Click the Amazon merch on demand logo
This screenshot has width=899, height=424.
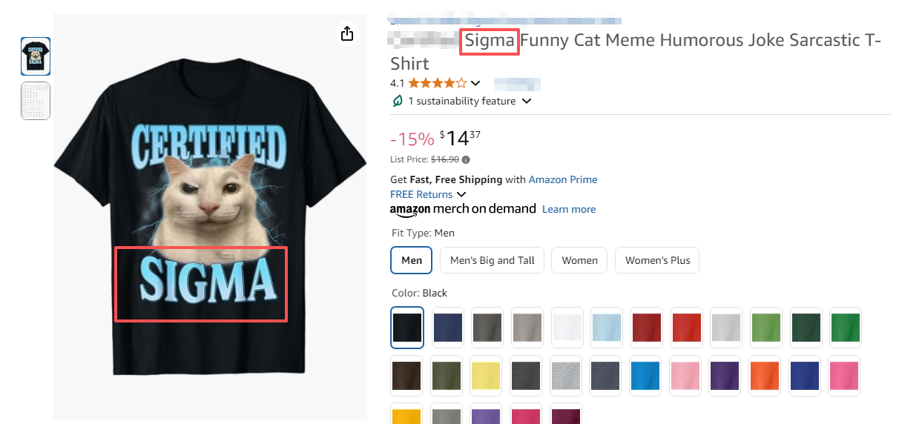(x=463, y=209)
